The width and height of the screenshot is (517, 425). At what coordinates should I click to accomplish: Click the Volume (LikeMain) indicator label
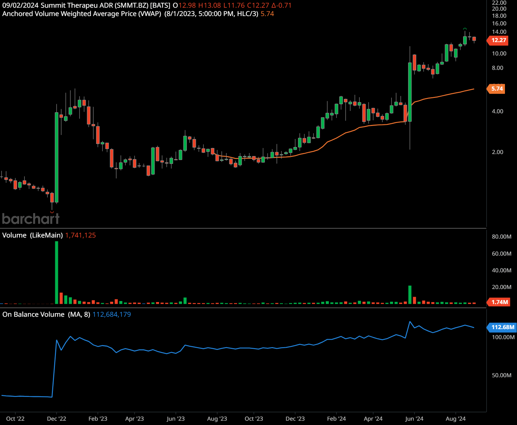[32, 235]
